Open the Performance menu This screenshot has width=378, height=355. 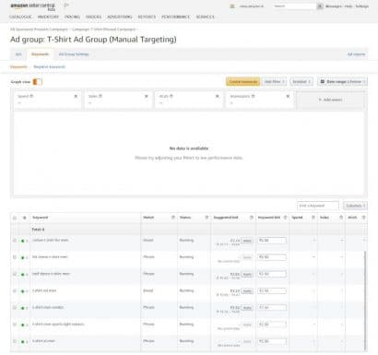point(176,17)
